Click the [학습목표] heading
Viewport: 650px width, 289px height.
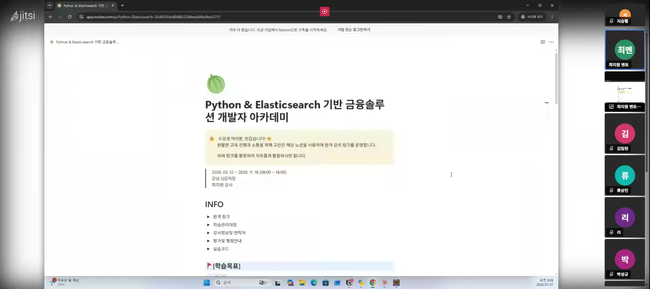click(226, 266)
